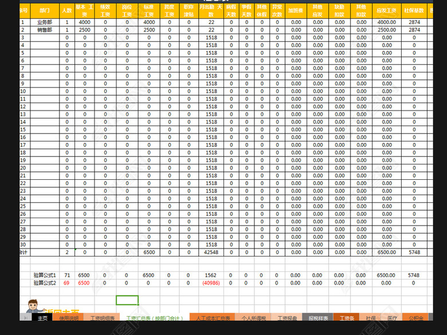The width and height of the screenshot is (447, 335).
Task: Click the 部门 column header
Action: [44, 10]
